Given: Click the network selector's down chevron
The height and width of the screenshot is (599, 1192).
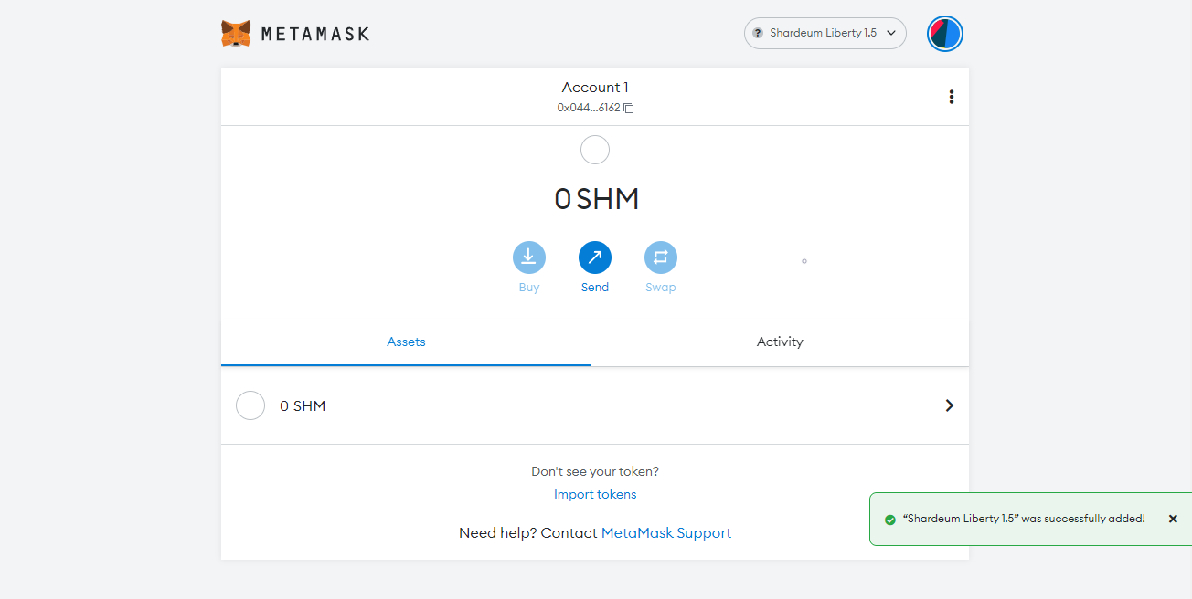Looking at the screenshot, I should [x=891, y=33].
